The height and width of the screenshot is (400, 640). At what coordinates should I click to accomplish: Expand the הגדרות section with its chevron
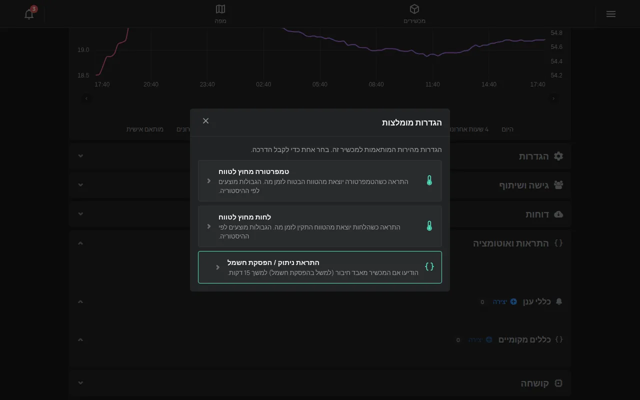80,156
